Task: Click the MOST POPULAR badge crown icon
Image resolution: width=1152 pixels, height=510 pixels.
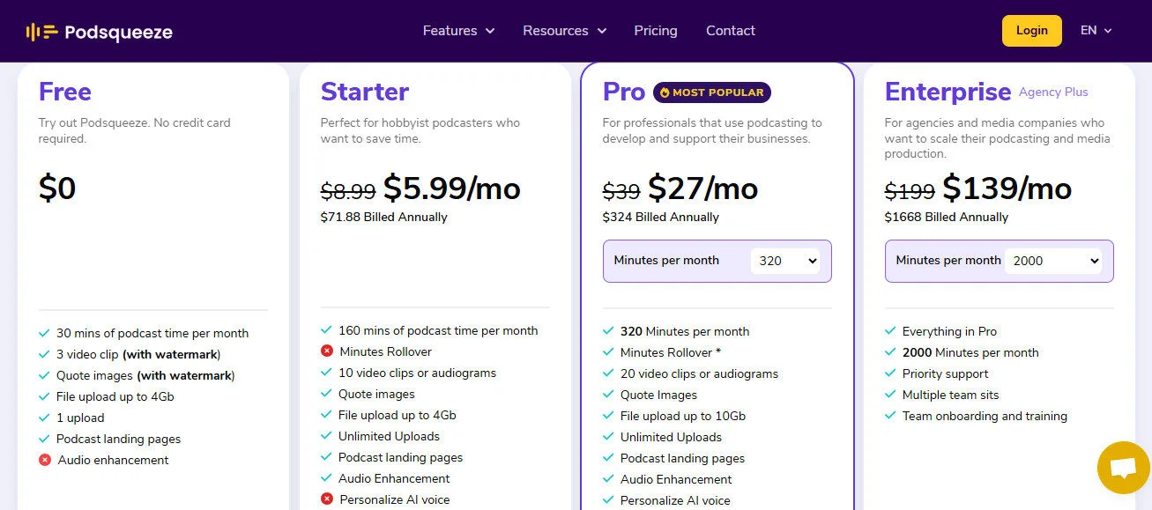Action: (664, 92)
